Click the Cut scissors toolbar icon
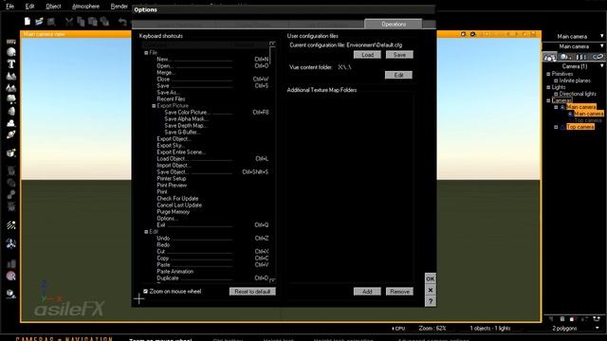Image resolution: width=607 pixels, height=341 pixels. click(69, 22)
